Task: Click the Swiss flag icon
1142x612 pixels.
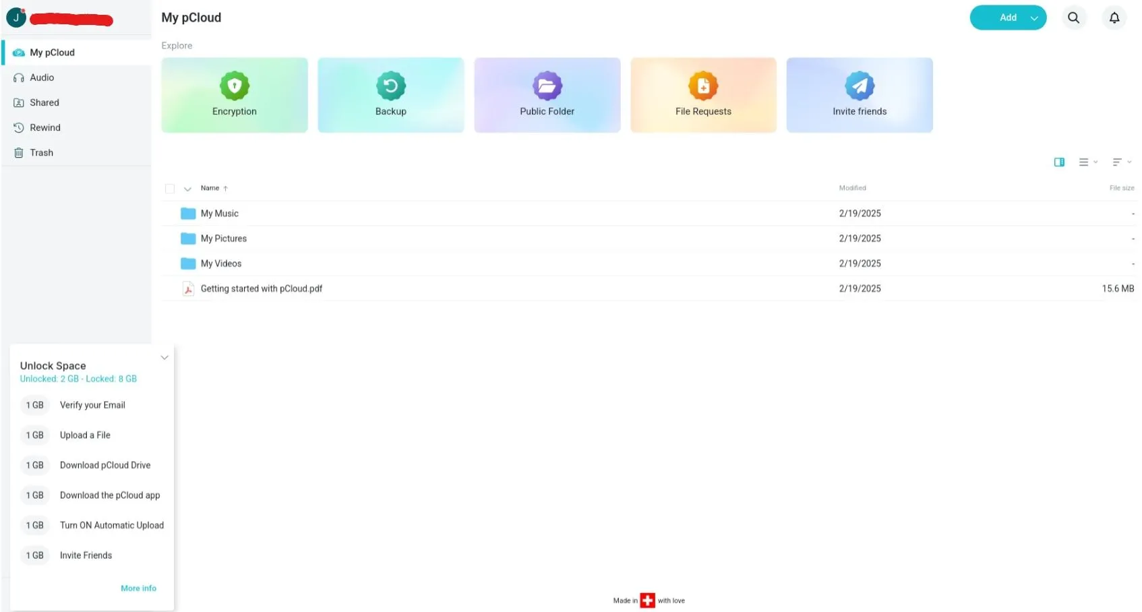Action: pos(647,600)
